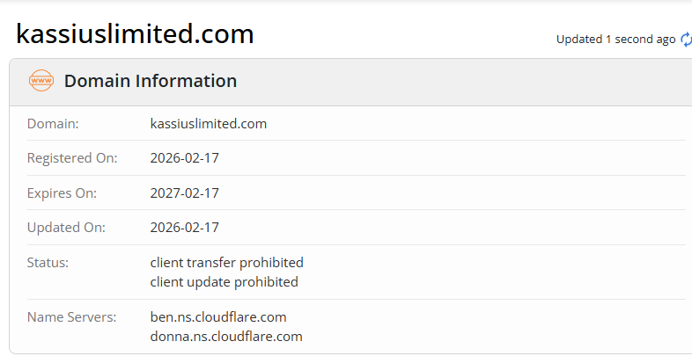Click the kassiuslimited.com page title heading
Viewport: 692px width, 356px height.
point(135,34)
